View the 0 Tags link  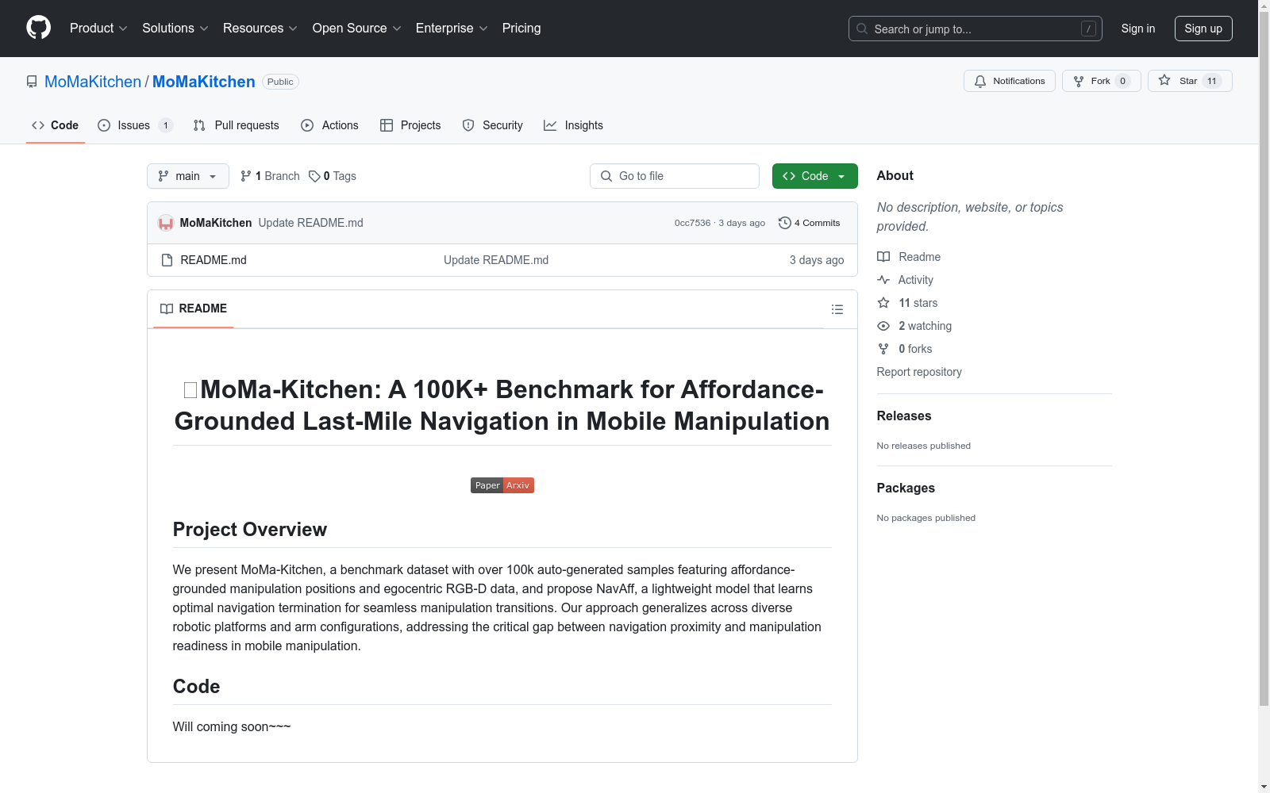pyautogui.click(x=333, y=176)
